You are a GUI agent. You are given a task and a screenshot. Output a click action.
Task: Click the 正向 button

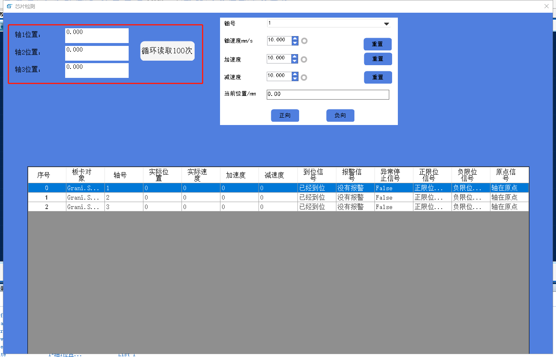point(285,116)
